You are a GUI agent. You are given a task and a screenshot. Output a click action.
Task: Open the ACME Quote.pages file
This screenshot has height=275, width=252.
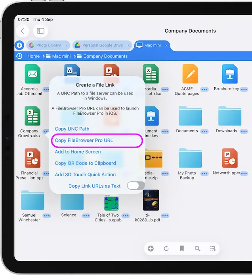[190, 75]
